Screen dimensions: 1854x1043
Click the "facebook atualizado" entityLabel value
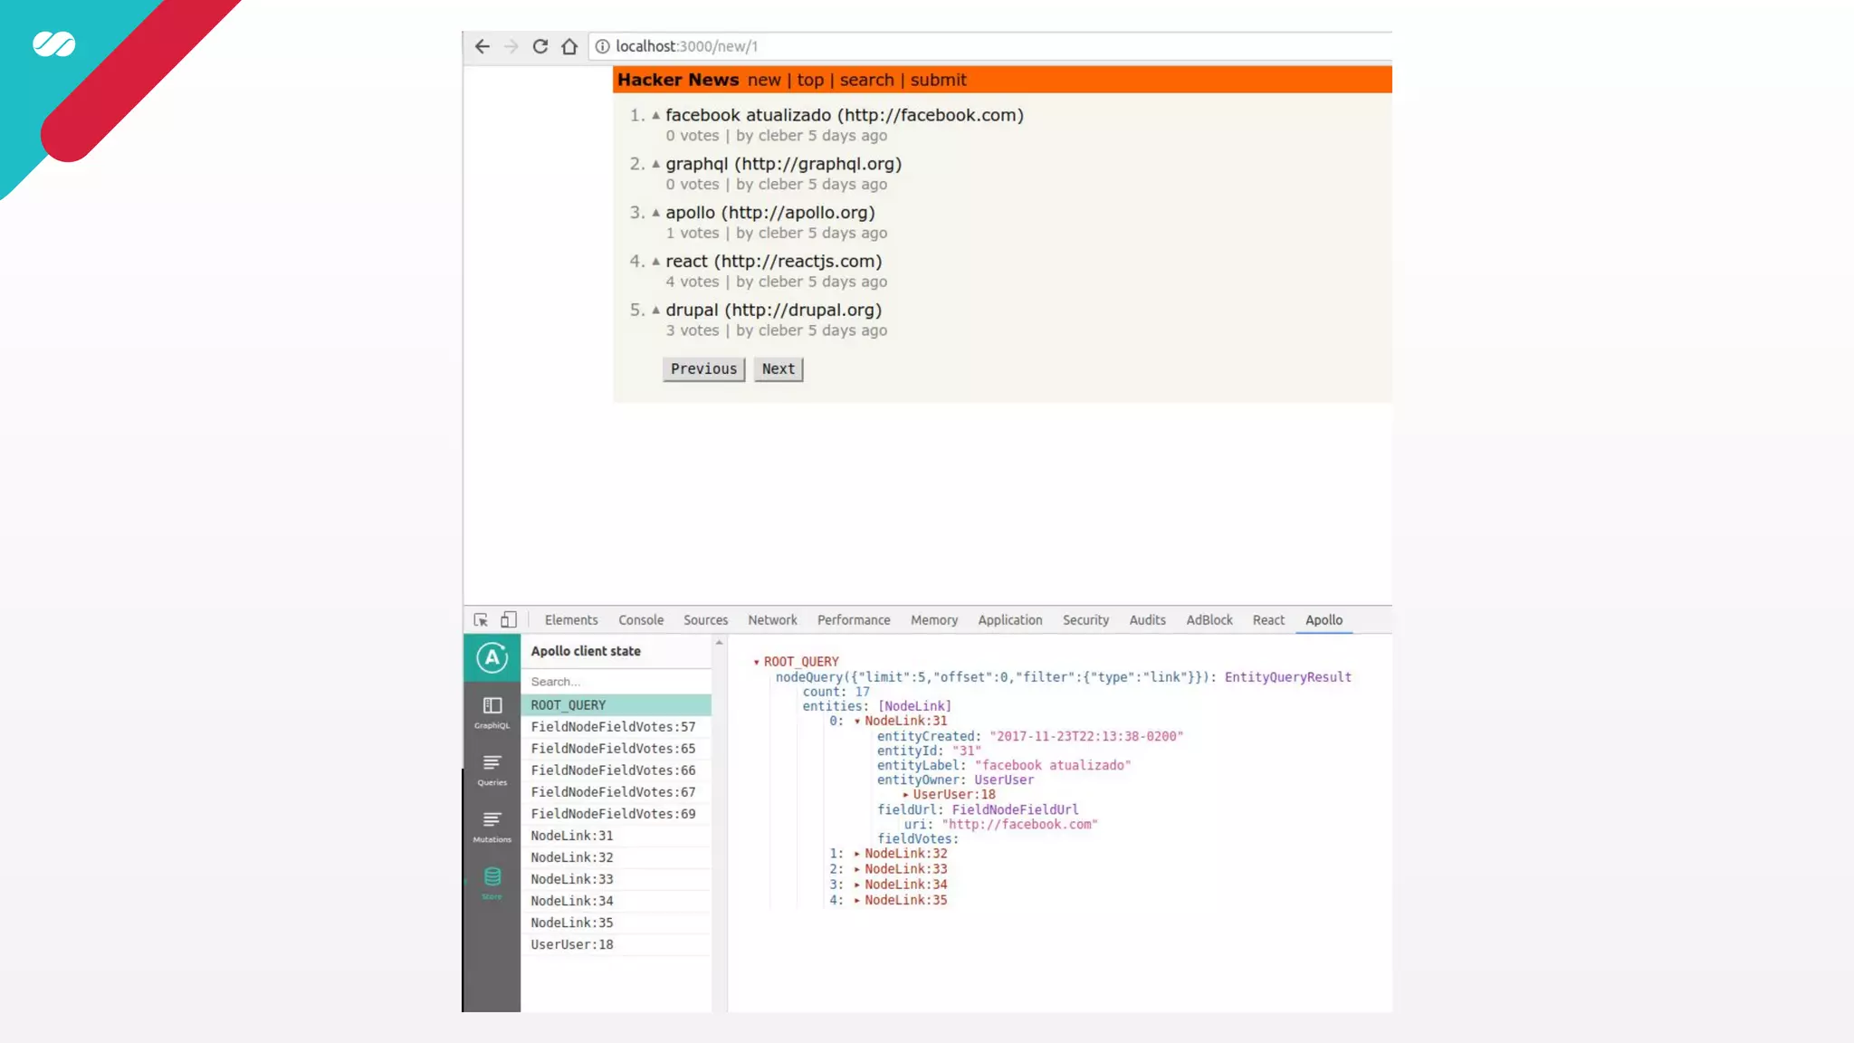pyautogui.click(x=1053, y=766)
